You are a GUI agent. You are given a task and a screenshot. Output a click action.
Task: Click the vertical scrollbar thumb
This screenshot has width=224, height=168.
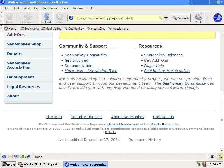(x=221, y=119)
